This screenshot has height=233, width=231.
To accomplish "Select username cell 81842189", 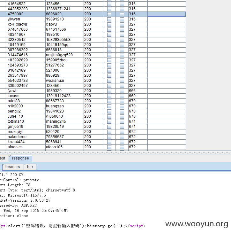I will click(x=26, y=70).
